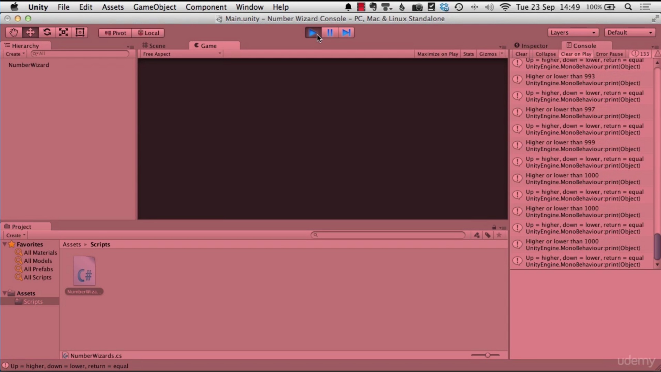
Task: Select the Scale tool
Action: (x=63, y=33)
